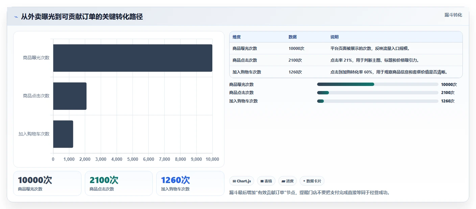Screen dimensions: 476x209
Task: Click the 10000次 value beside the progress bar
Action: pos(449,85)
